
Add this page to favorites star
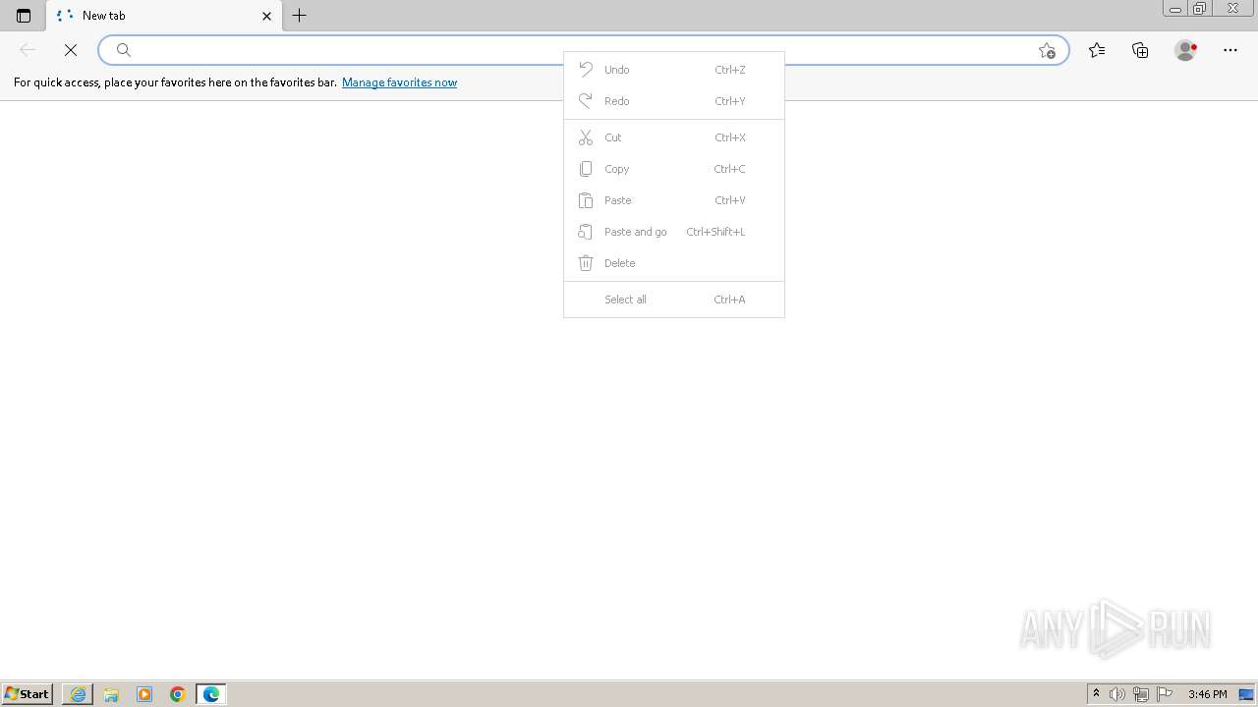1047,50
